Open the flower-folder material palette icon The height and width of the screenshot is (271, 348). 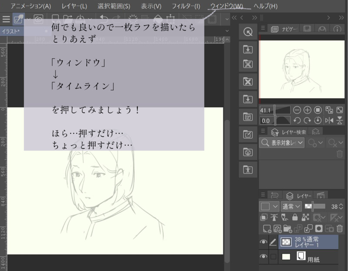[x=248, y=64]
